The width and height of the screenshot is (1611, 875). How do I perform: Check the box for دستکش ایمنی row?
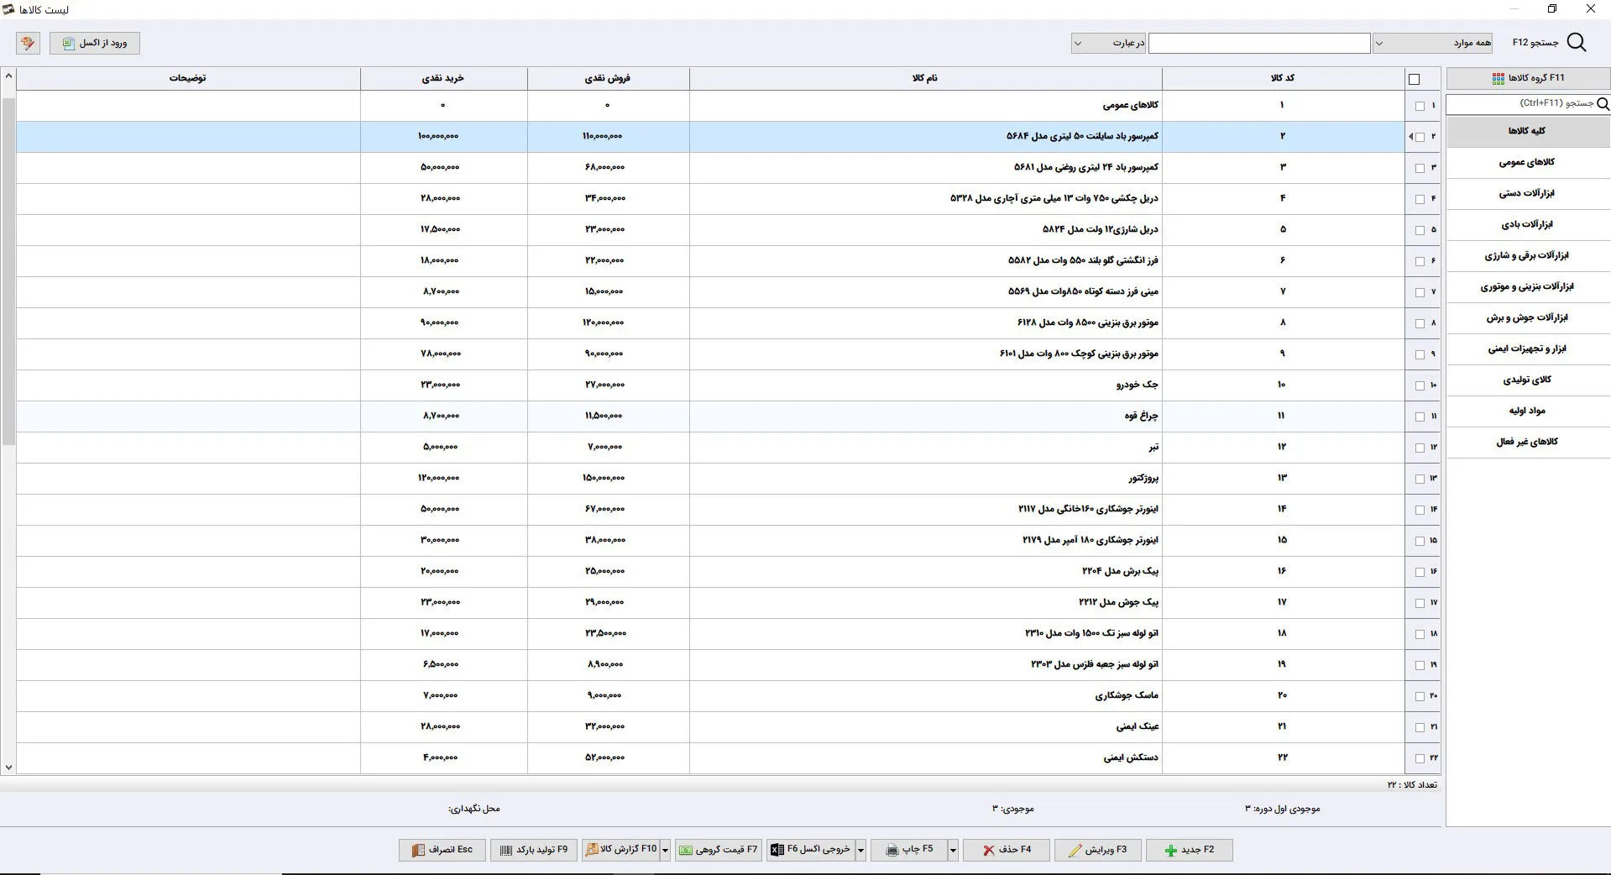1420,758
